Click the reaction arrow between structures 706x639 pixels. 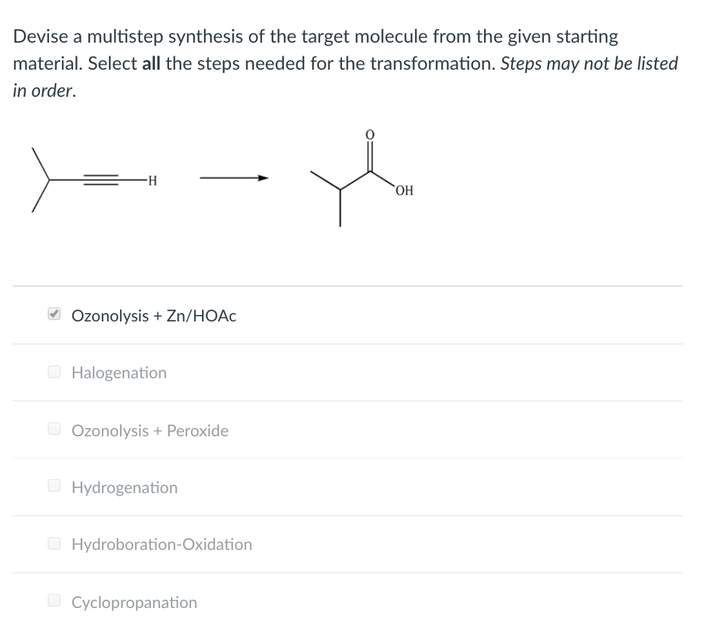click(x=233, y=178)
